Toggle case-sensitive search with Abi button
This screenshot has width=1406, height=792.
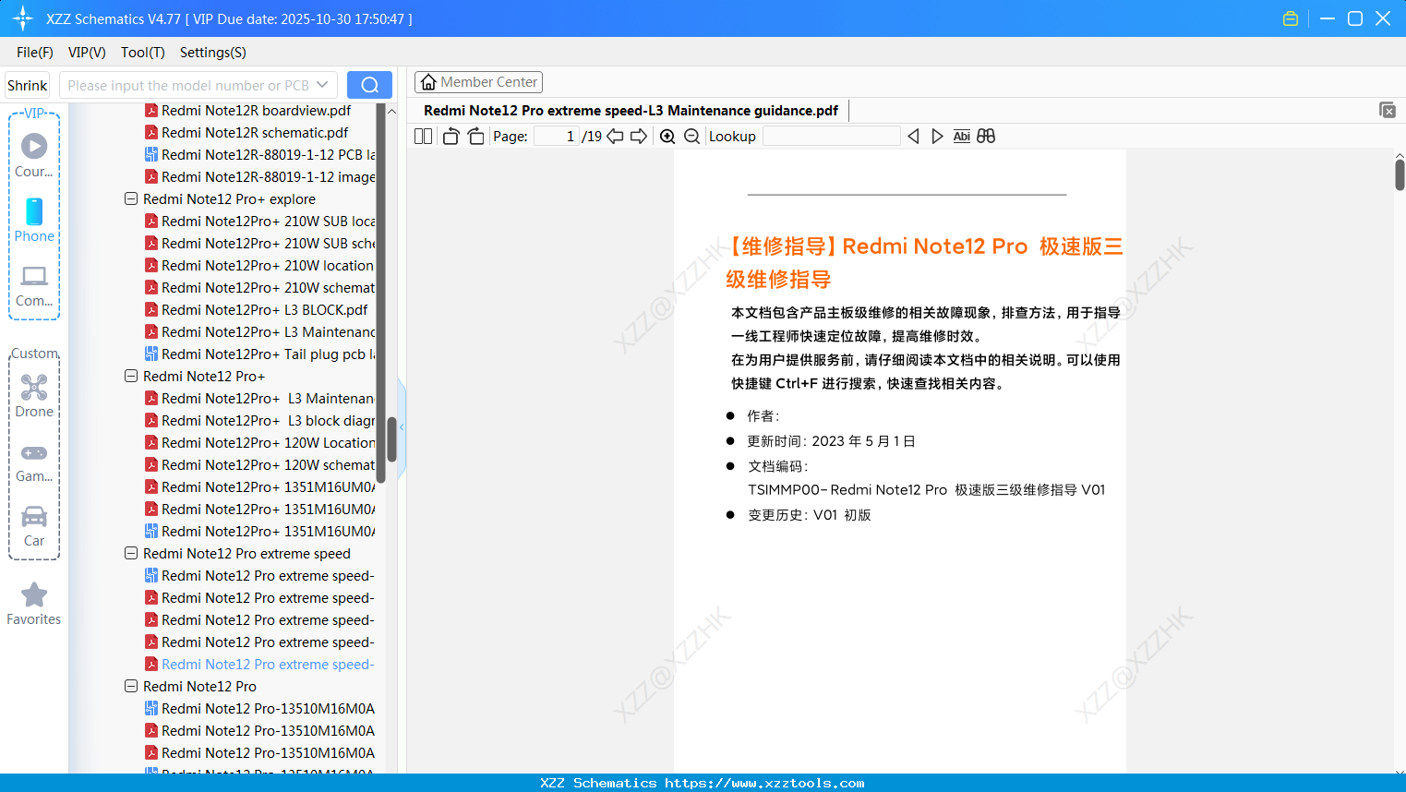pos(962,136)
